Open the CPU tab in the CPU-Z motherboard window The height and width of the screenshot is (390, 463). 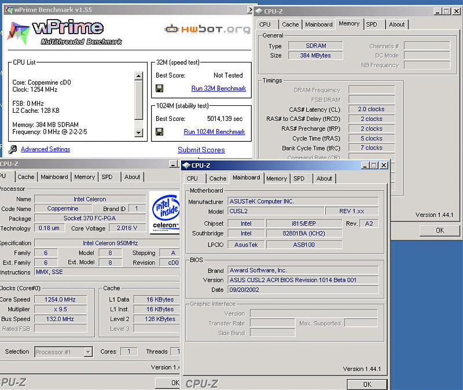tap(192, 178)
